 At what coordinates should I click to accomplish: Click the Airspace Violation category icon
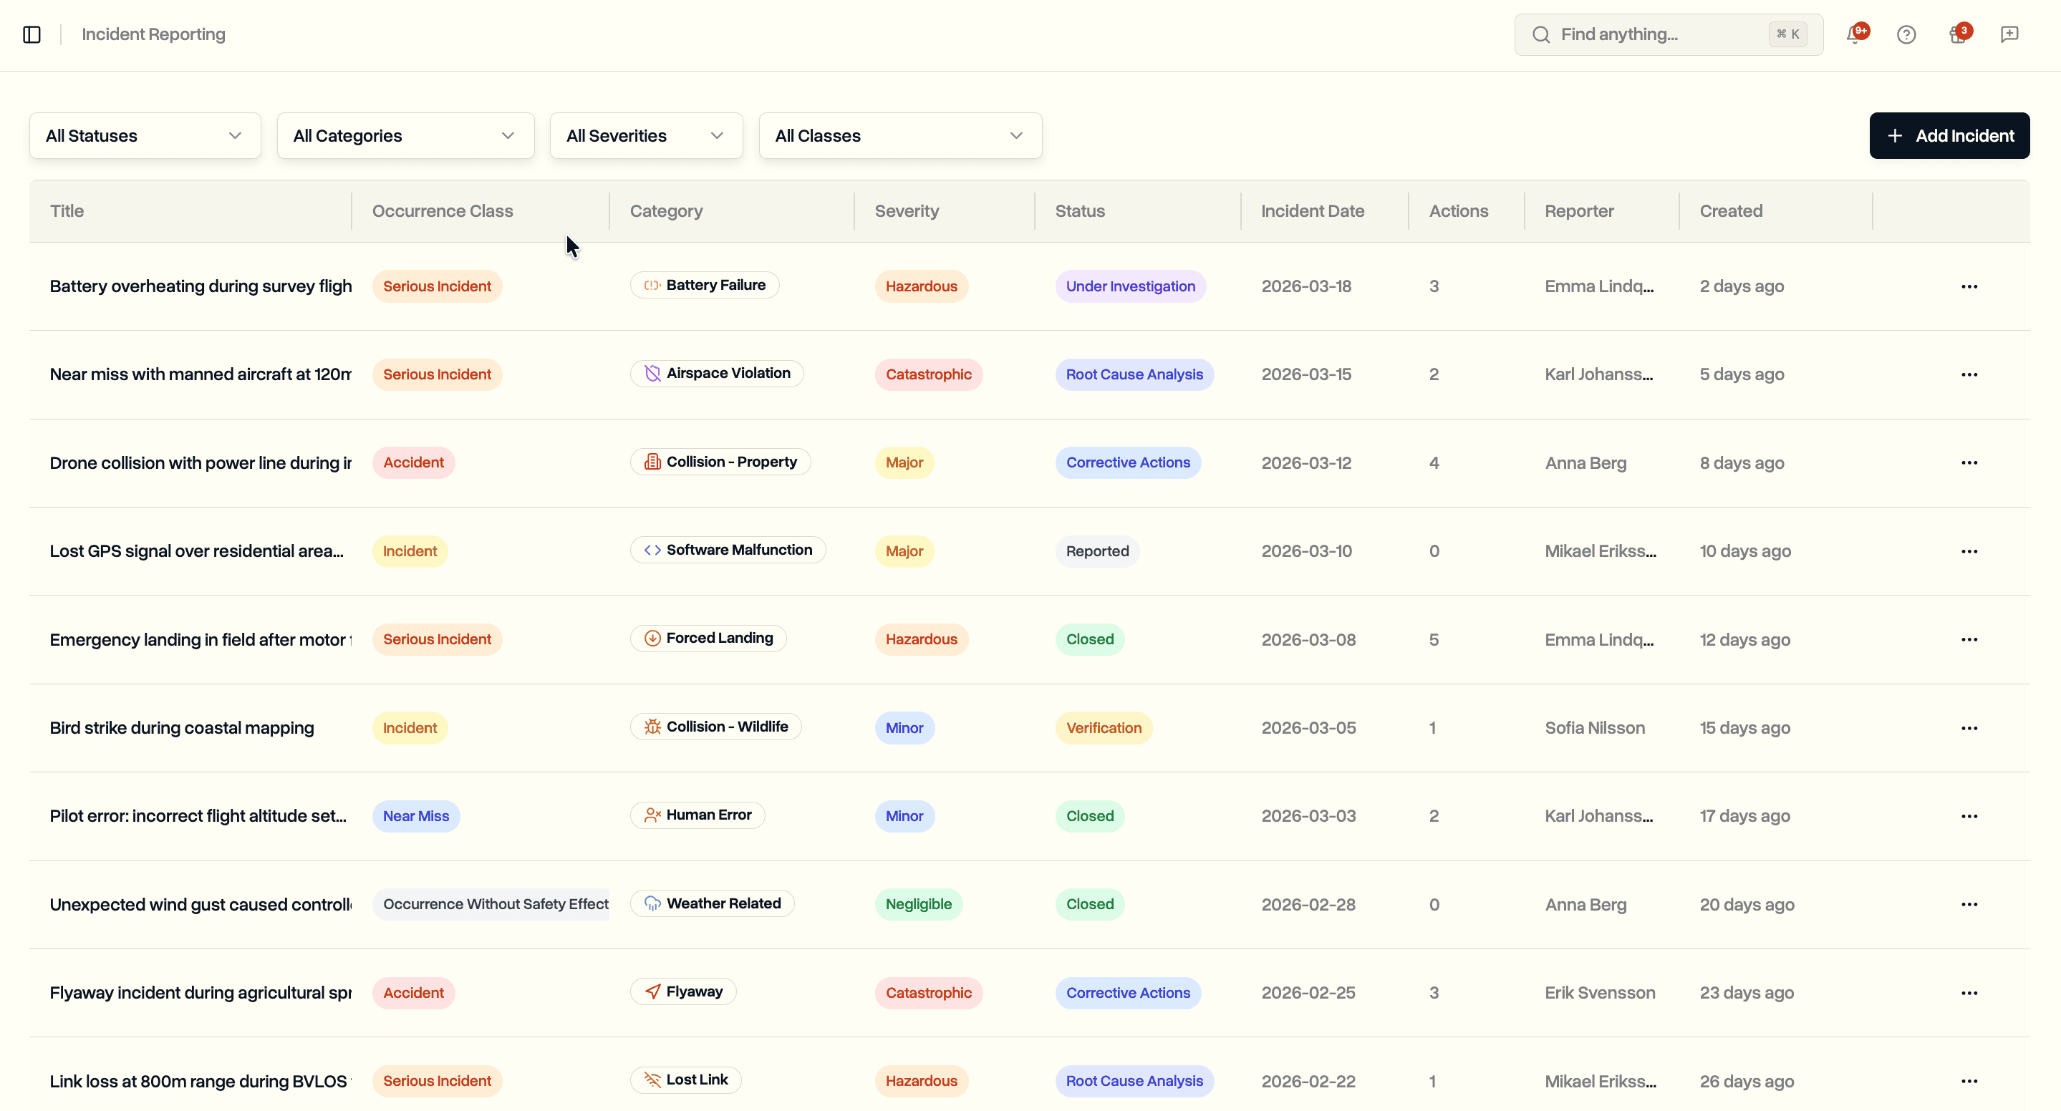652,373
